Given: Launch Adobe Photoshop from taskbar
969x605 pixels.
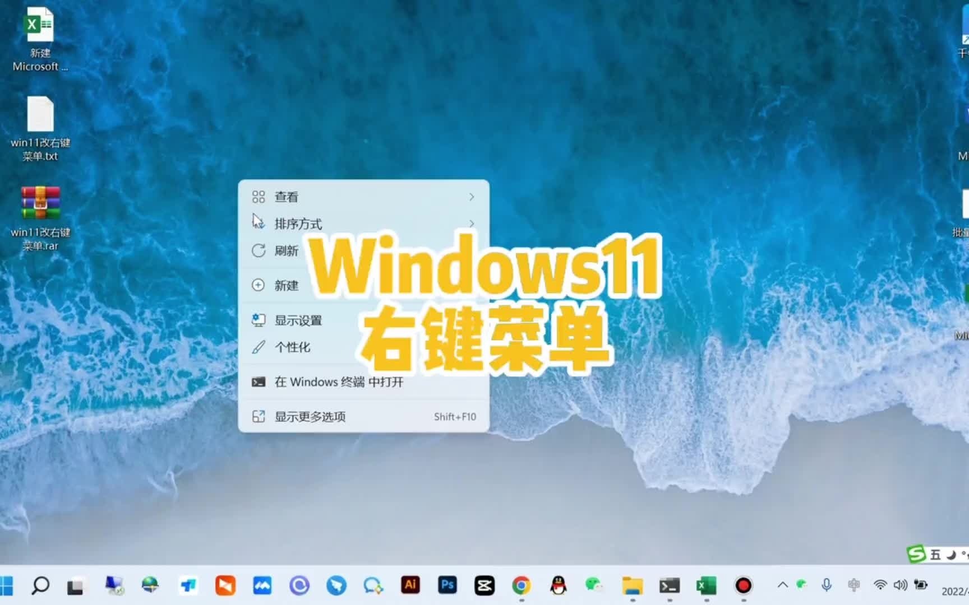Looking at the screenshot, I should pos(447,585).
